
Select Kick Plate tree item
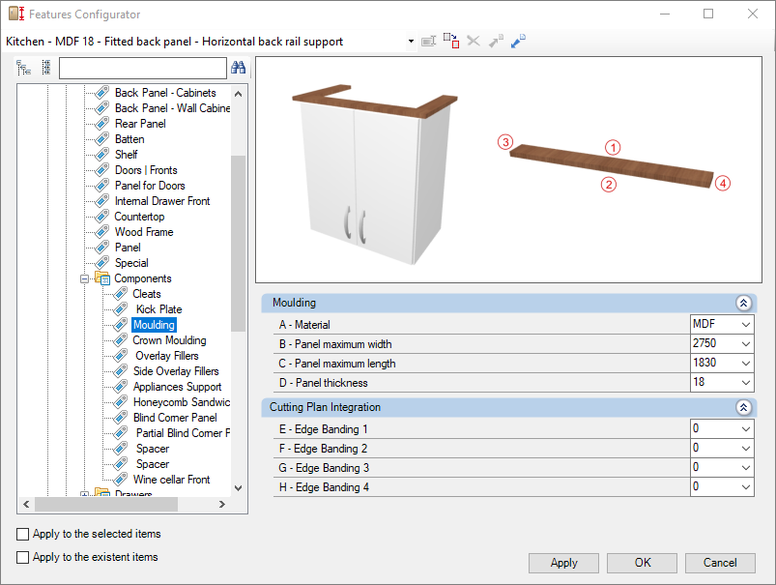tap(158, 309)
